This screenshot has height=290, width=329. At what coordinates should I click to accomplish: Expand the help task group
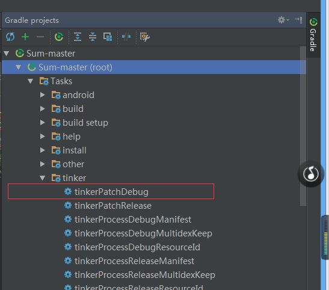43,137
